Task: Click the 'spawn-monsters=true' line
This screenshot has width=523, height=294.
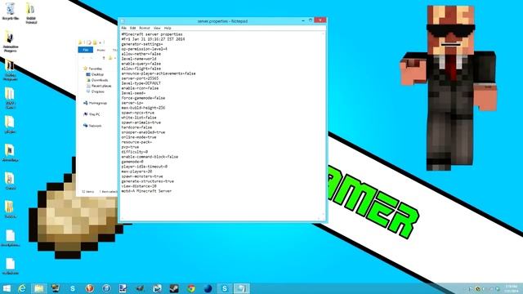Action: 142,176
